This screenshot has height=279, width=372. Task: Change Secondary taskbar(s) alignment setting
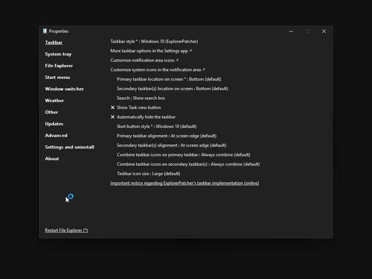[171, 145]
